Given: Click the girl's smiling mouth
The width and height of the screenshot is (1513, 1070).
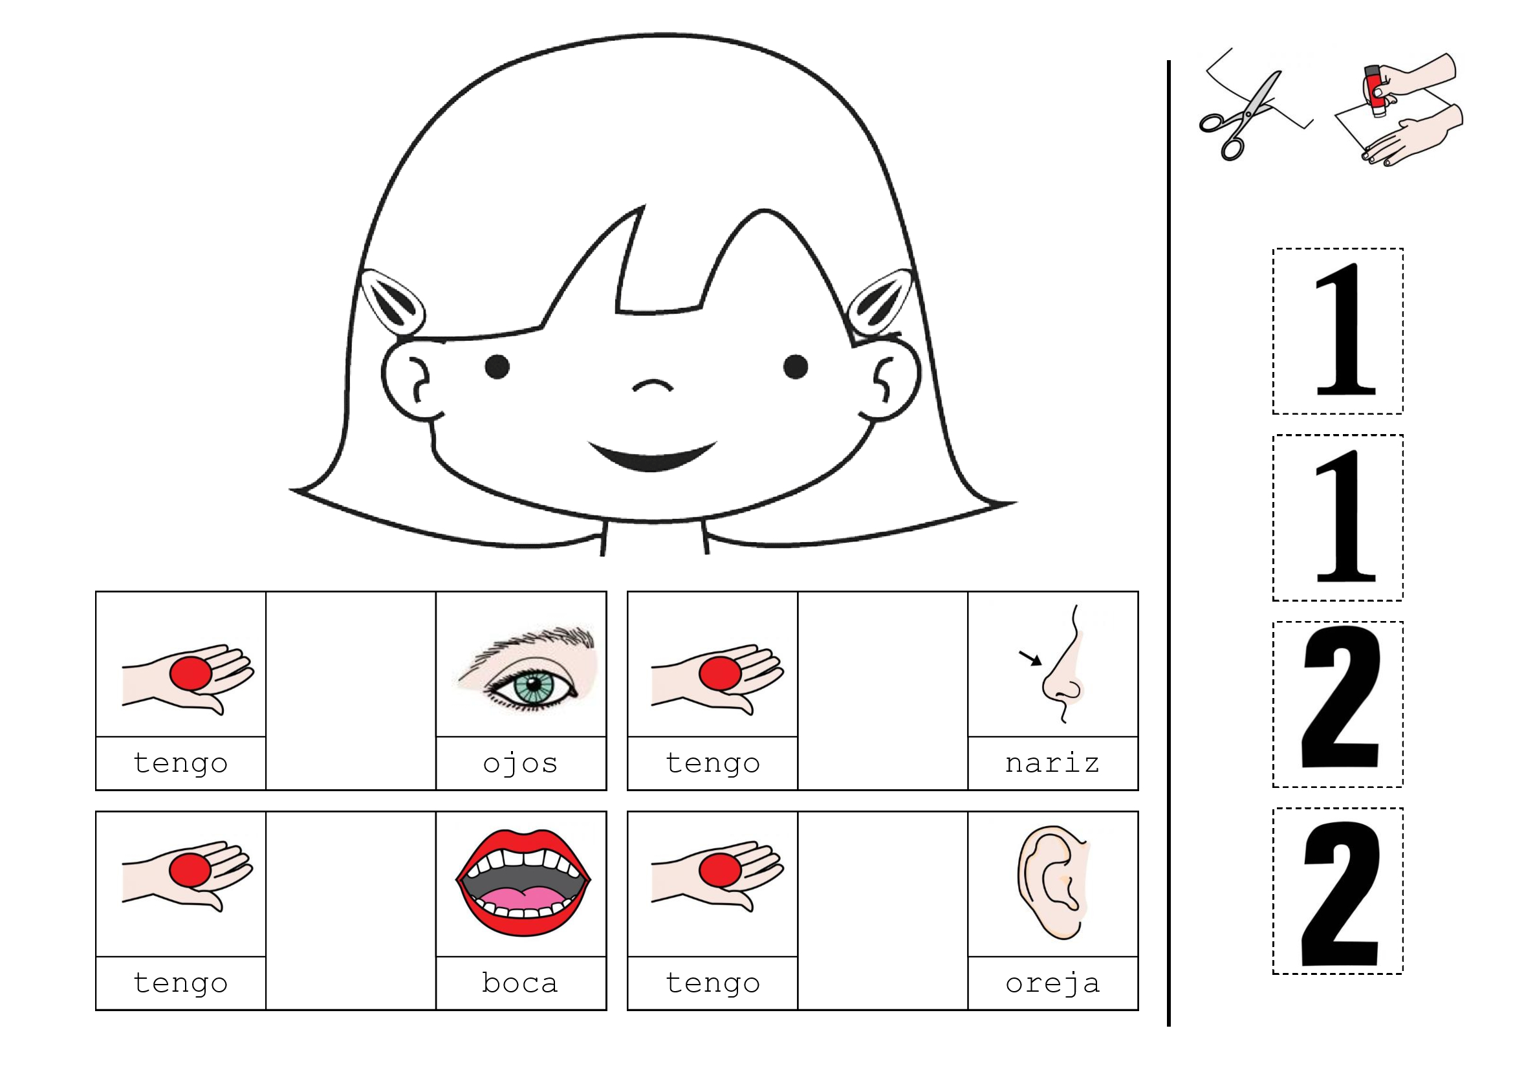Looking at the screenshot, I should [653, 456].
